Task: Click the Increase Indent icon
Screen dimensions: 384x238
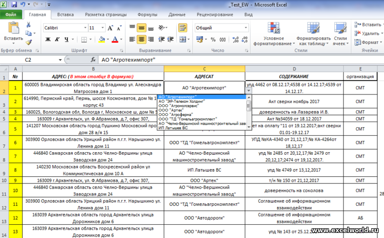Action: point(170,39)
